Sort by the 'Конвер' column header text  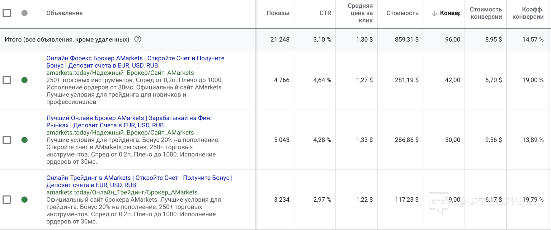[x=450, y=13]
